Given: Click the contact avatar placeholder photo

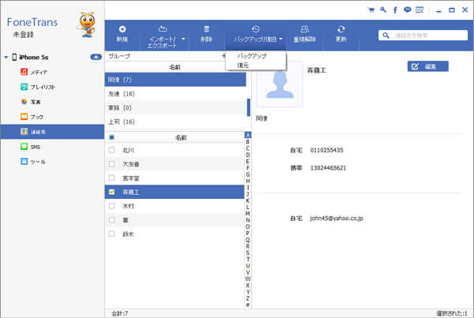Looking at the screenshot, I should (x=280, y=84).
